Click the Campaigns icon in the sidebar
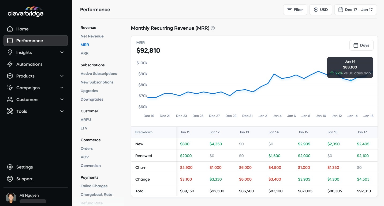Viewport: 384px width, 206px height. click(10, 87)
